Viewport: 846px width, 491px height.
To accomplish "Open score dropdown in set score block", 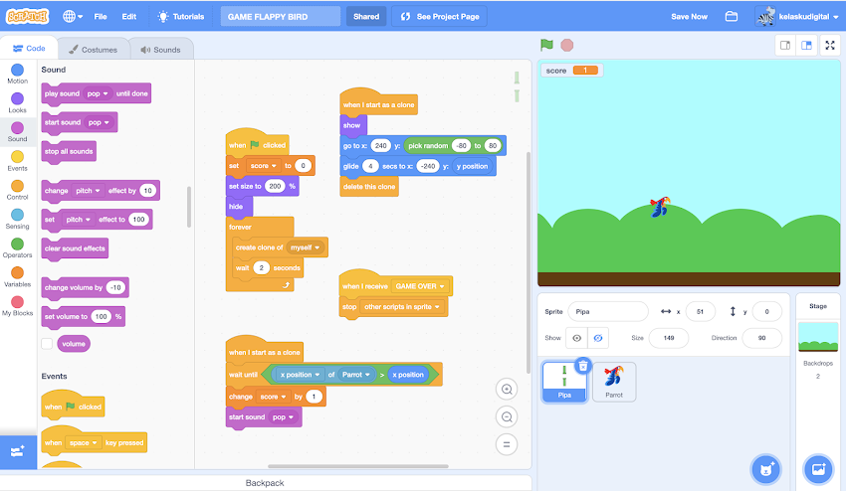I will (x=264, y=166).
